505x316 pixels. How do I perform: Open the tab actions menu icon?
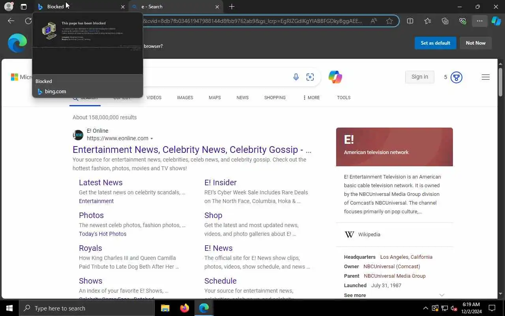tap(24, 7)
